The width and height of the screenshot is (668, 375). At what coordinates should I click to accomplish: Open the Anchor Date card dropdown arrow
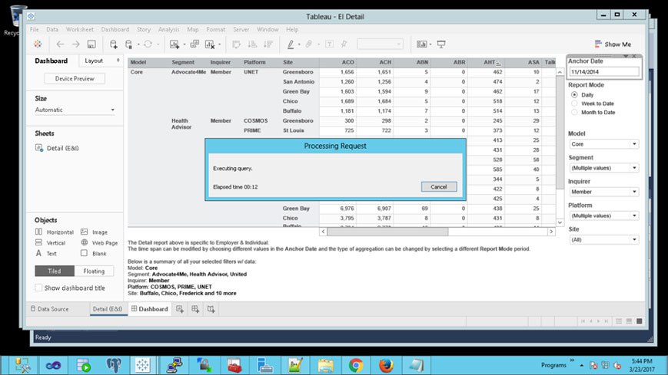coord(626,56)
